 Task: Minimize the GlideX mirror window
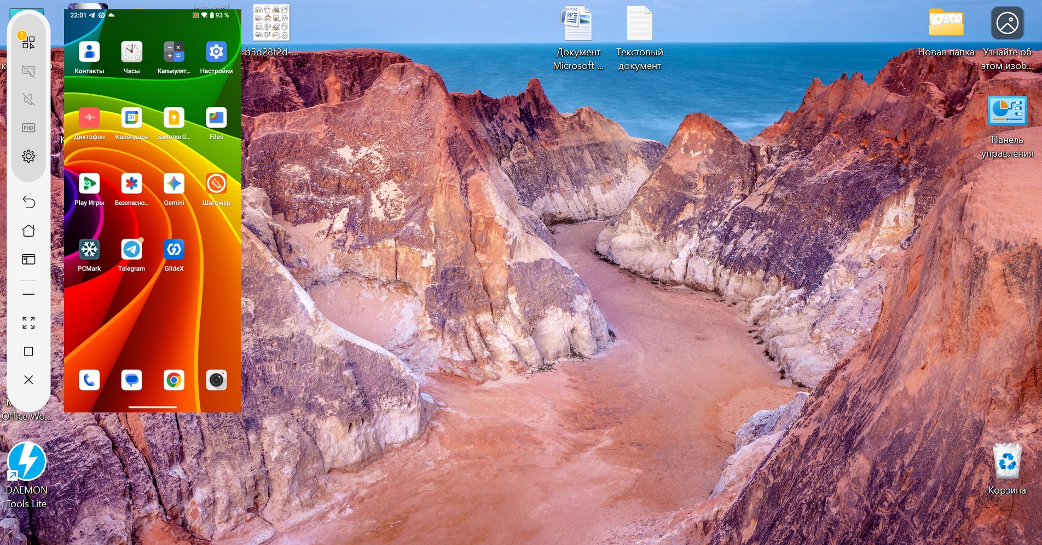28,294
